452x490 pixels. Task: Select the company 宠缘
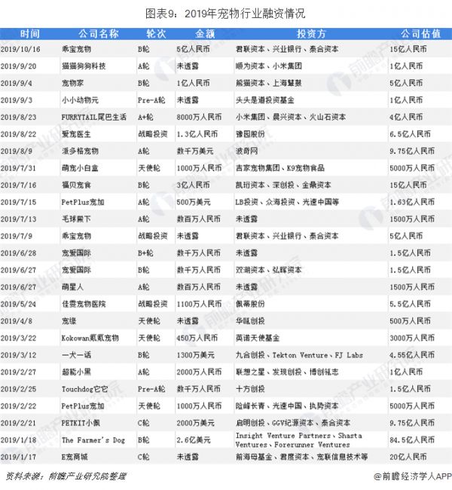pos(69,321)
